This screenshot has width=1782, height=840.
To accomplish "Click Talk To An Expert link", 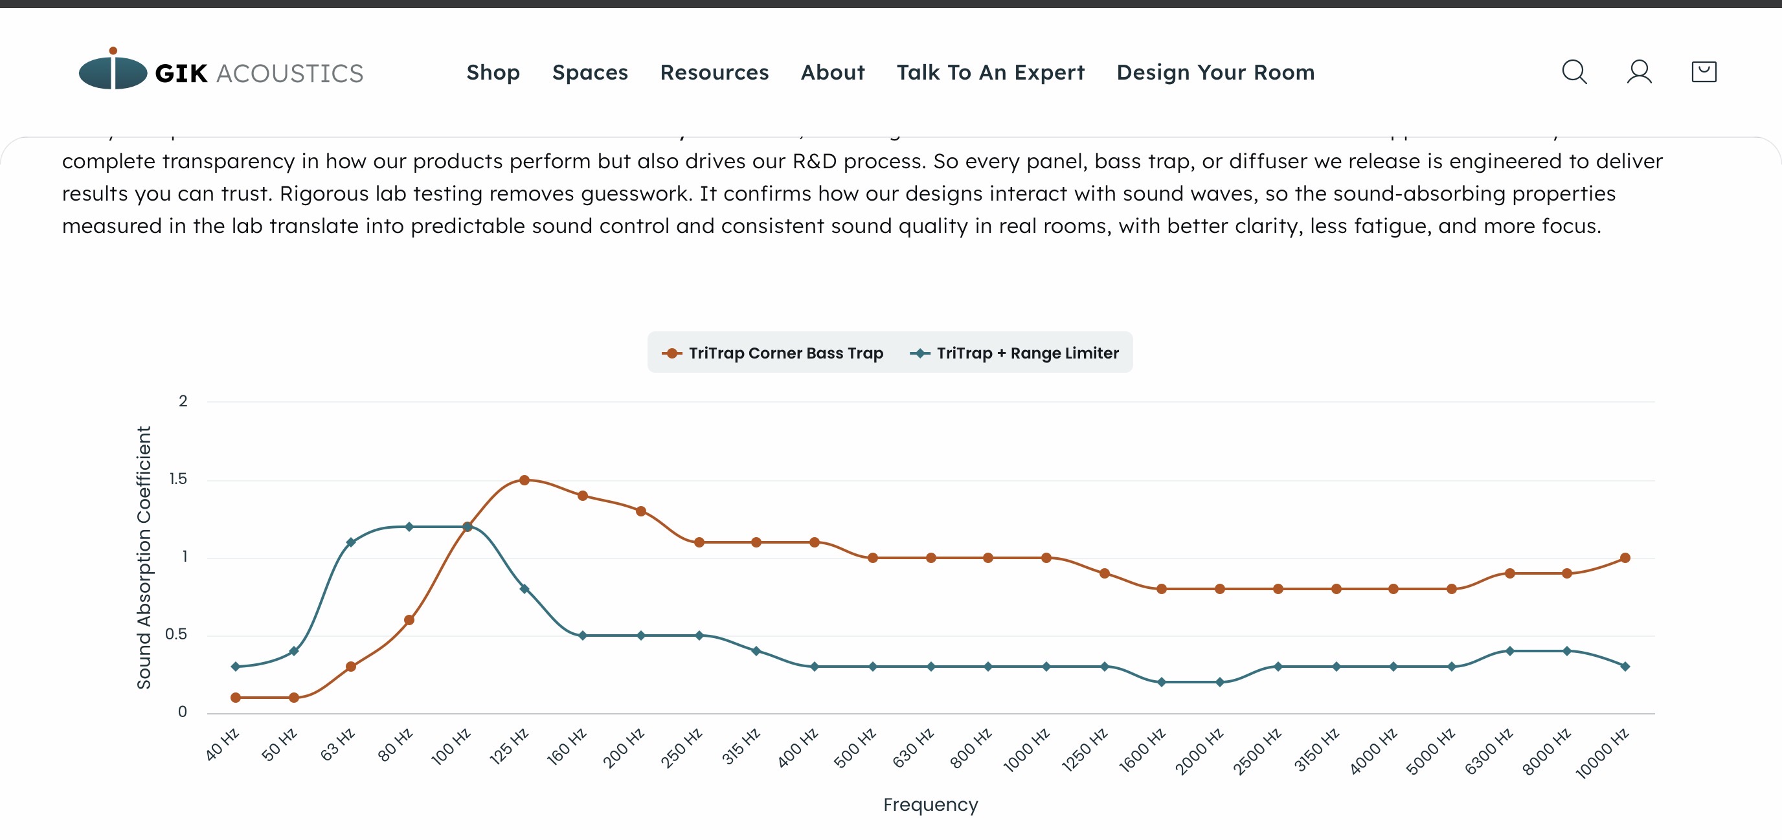I will pos(991,72).
